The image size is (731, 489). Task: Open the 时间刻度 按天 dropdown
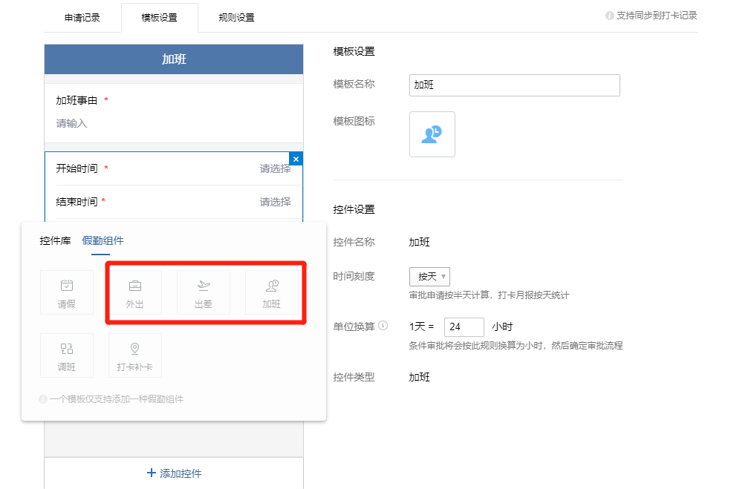(429, 277)
